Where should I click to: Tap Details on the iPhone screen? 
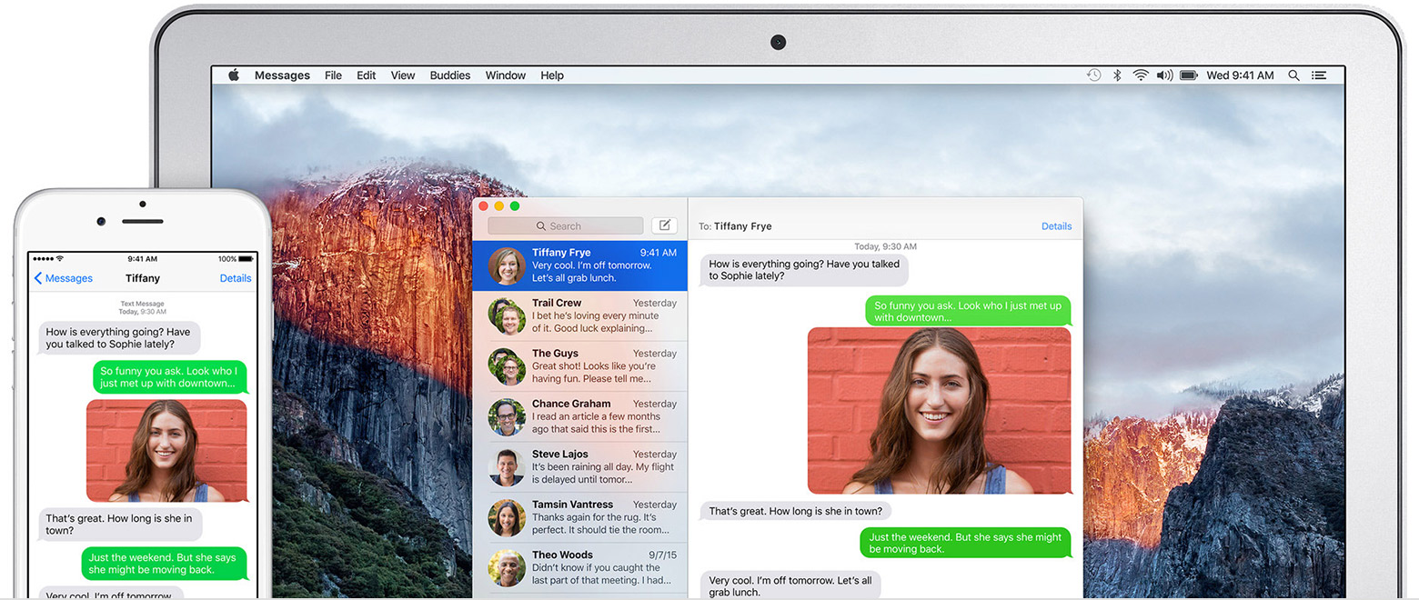tap(236, 278)
